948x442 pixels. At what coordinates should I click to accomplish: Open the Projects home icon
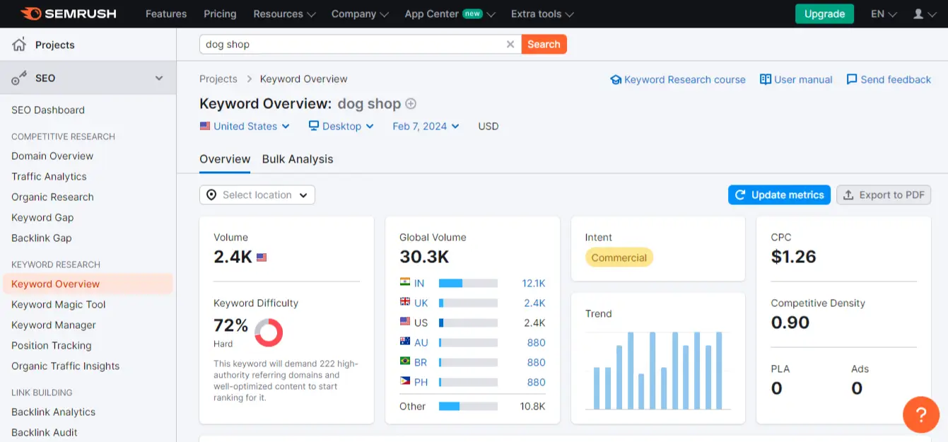coord(19,45)
